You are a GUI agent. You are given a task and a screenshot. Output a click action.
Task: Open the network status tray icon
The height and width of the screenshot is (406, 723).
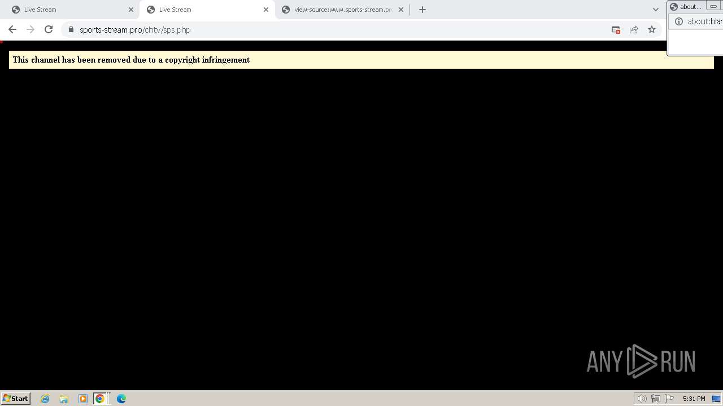coord(655,399)
